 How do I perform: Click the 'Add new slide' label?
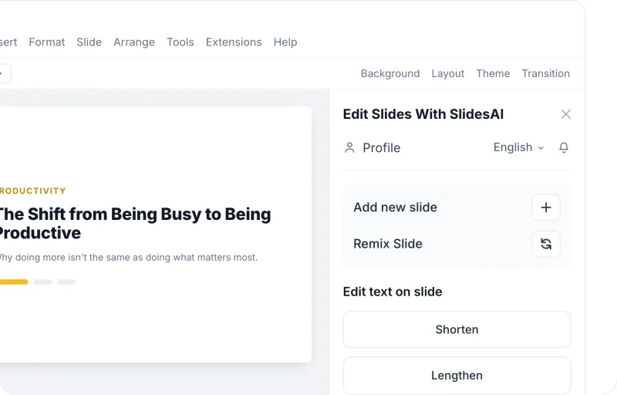[x=395, y=208]
